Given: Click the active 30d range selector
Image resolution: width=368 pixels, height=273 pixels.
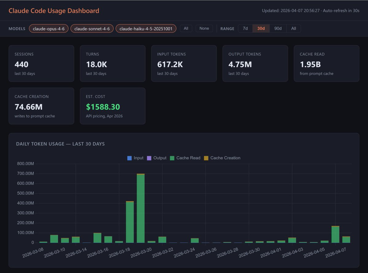Looking at the screenshot, I should point(261,28).
